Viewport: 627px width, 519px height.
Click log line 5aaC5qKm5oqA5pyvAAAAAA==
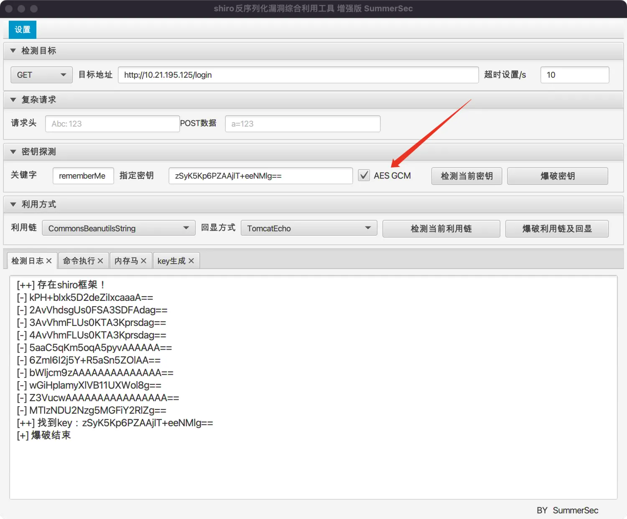[x=94, y=348]
